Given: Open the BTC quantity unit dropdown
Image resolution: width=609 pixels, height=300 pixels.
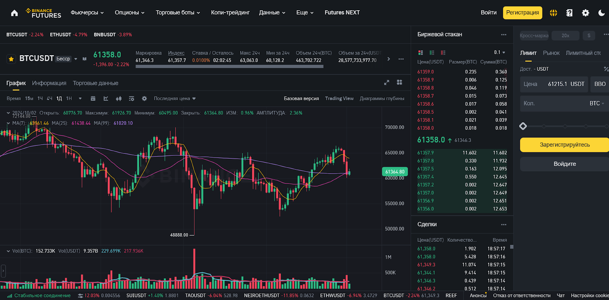Looking at the screenshot, I should coord(597,104).
